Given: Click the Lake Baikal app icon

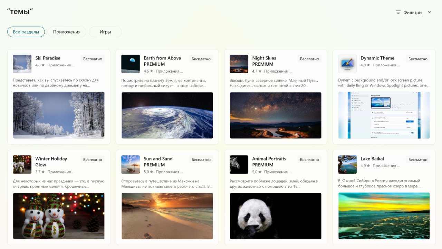Looking at the screenshot, I should (x=347, y=165).
